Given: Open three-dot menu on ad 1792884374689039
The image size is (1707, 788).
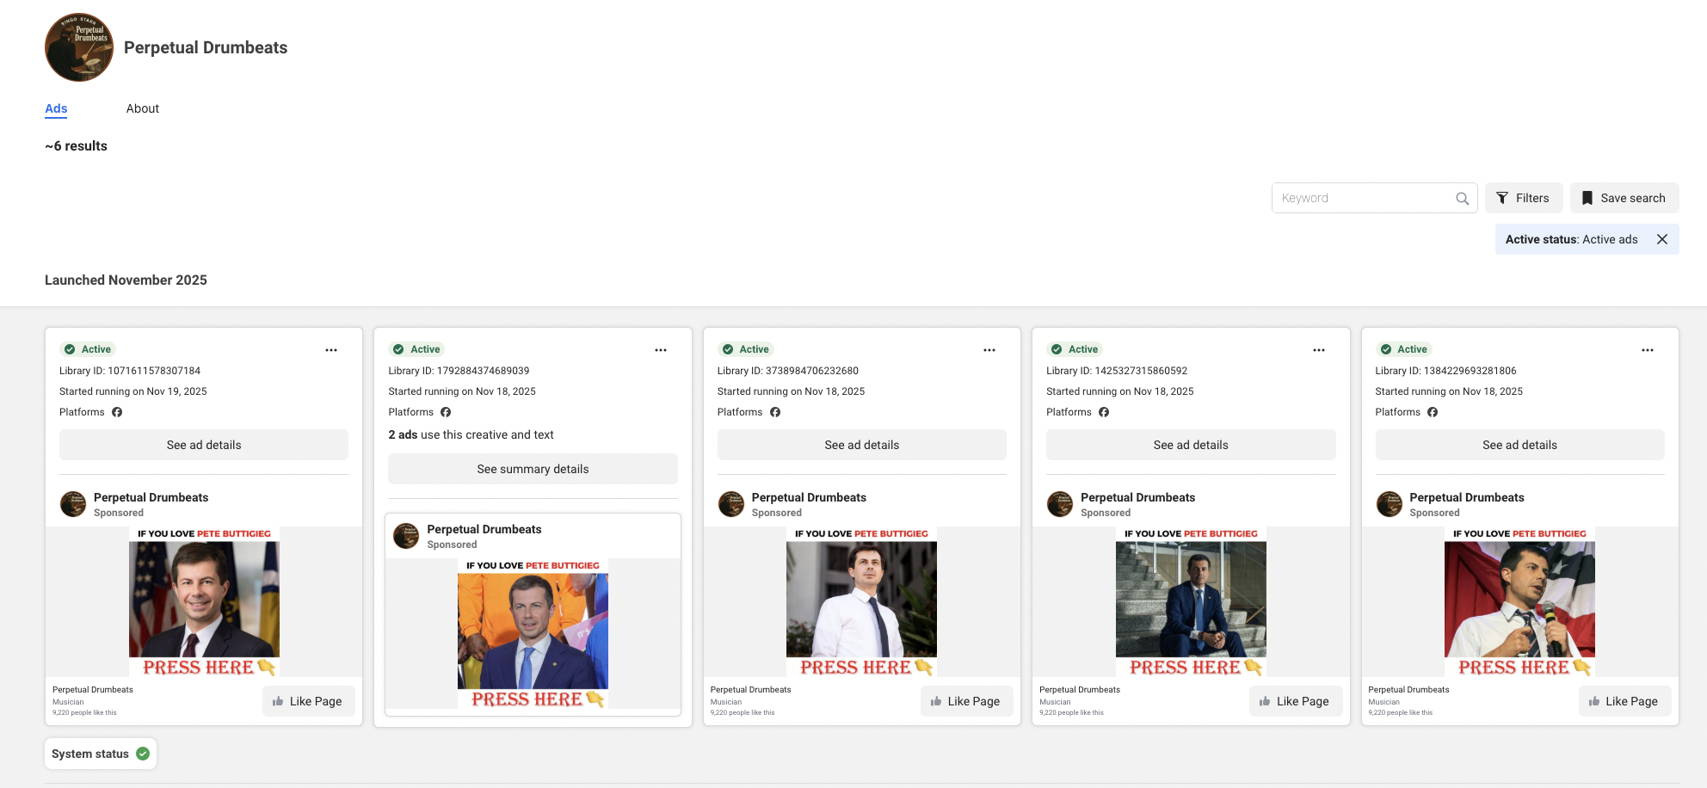Looking at the screenshot, I should point(660,350).
